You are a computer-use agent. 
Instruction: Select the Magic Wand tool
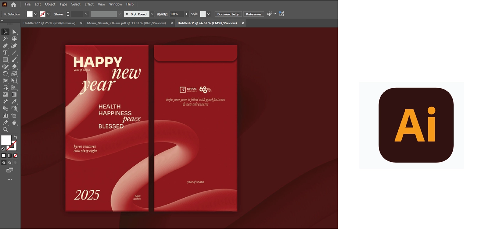[x=5, y=39]
